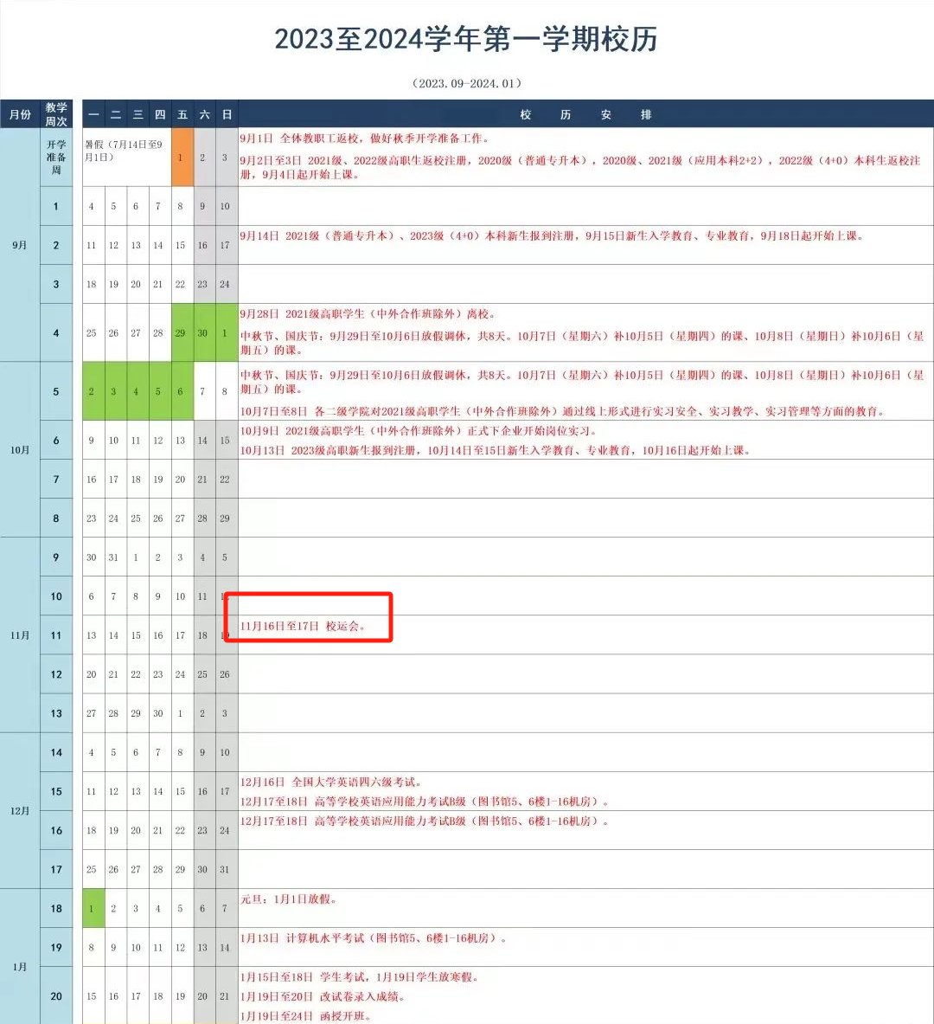
Task: Click the green January 1 cell in week 18
Action: 93,908
